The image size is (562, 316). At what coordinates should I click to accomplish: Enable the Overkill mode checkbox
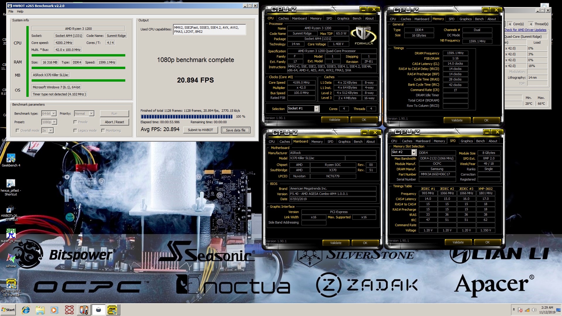tap(18, 130)
